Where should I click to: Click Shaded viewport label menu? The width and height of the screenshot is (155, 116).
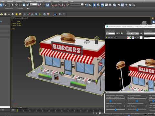(25, 18)
